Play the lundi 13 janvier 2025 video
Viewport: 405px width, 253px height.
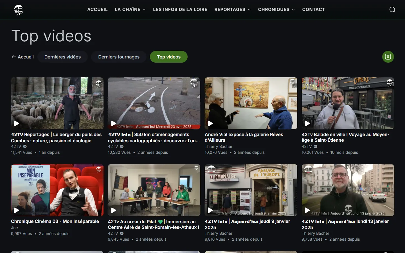pyautogui.click(x=307, y=210)
